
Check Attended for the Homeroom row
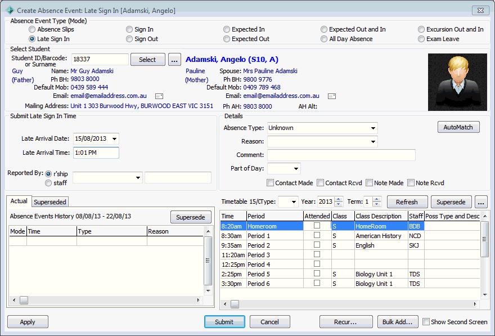click(x=317, y=226)
